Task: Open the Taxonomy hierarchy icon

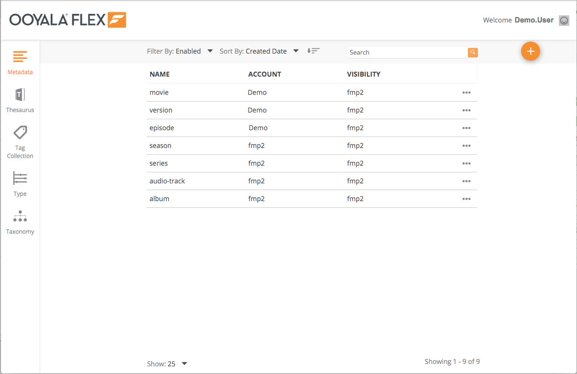Action: point(20,216)
